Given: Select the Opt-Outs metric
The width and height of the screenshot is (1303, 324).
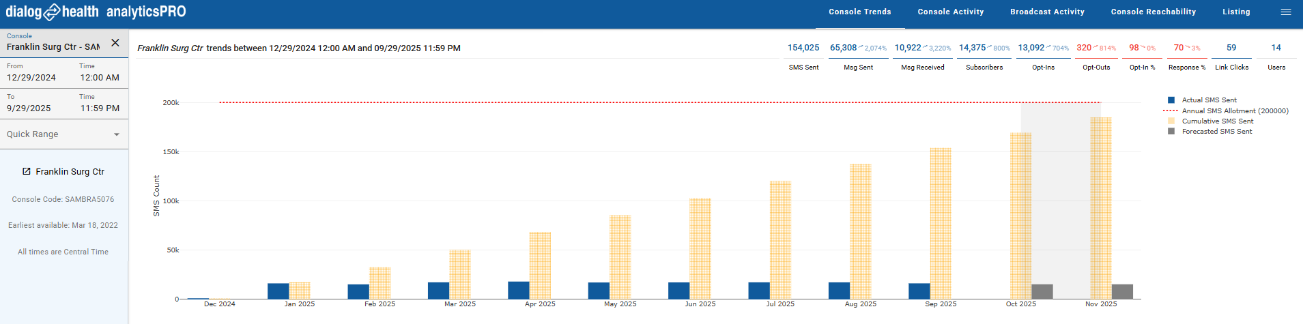Looking at the screenshot, I should pyautogui.click(x=1096, y=55).
